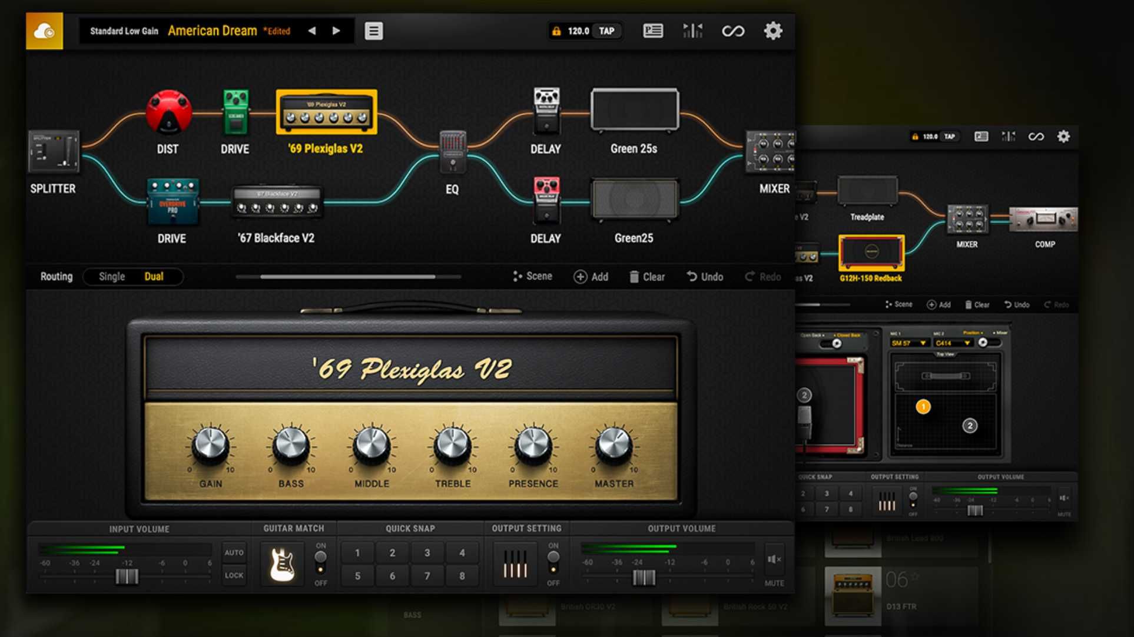Open the tuner icon in front window
1134x637 pixels.
click(692, 31)
